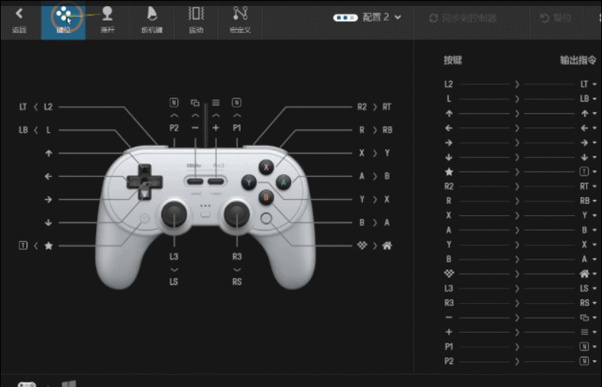Click the star icon left of controller

click(48, 246)
